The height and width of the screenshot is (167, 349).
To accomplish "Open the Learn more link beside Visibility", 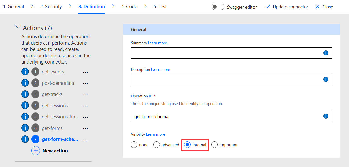I will point(155,134).
